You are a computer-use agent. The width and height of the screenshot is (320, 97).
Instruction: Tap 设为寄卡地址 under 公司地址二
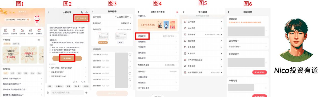click(259, 72)
